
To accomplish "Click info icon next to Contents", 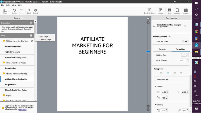I will 22,18.
